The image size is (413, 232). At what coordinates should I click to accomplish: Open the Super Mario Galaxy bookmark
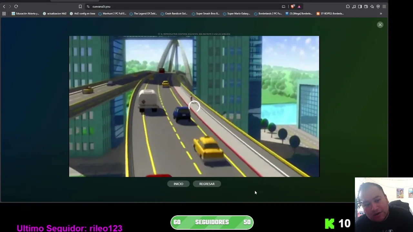click(x=237, y=14)
